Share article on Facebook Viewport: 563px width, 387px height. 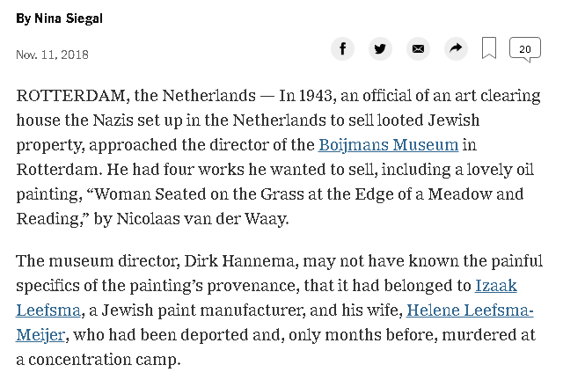(x=342, y=48)
